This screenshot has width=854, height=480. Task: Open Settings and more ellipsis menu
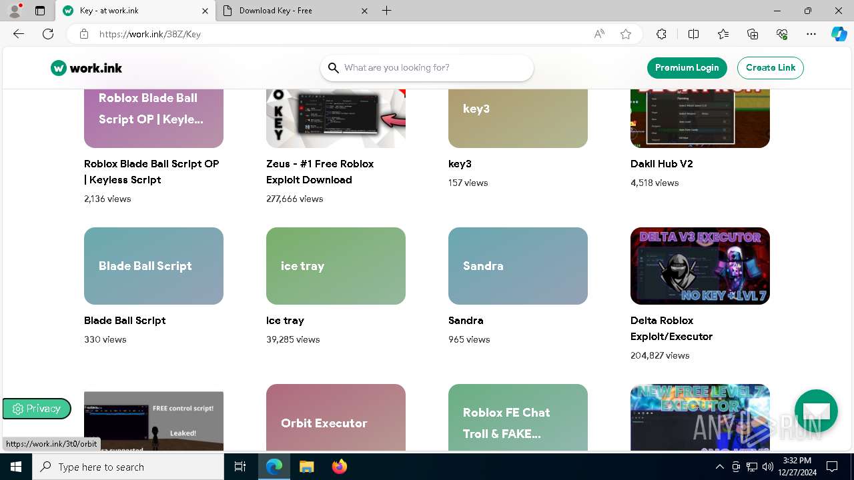(811, 34)
